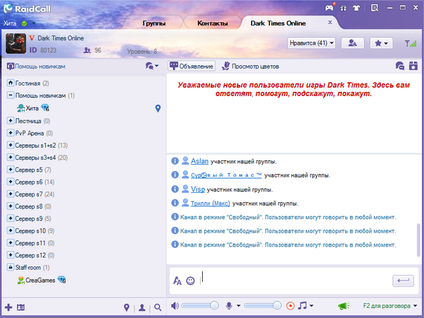The width and height of the screenshot is (424, 318).
Task: Expand the Лестница channel
Action: coord(11,120)
